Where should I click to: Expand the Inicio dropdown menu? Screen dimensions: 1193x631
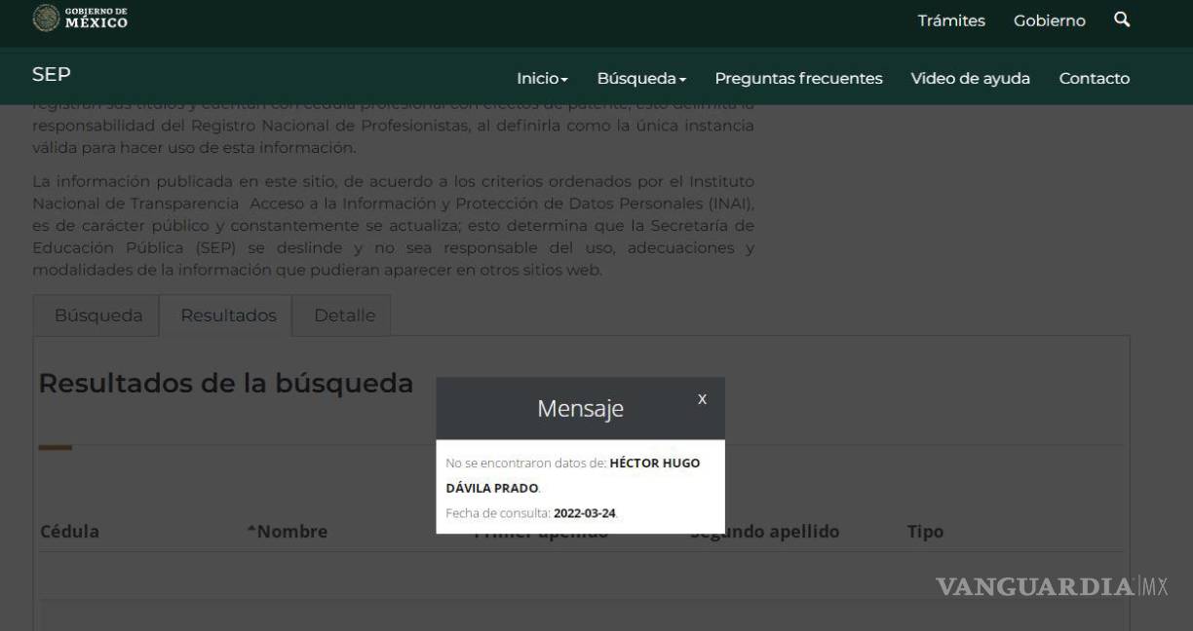pos(542,79)
